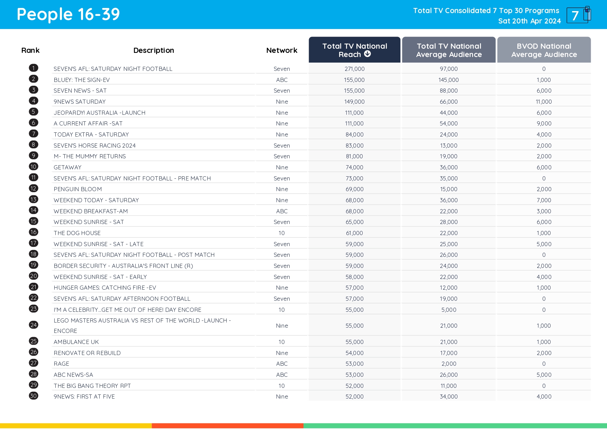The image size is (607, 429).
Task: Click the People 16-39 page title
Action: click(68, 15)
